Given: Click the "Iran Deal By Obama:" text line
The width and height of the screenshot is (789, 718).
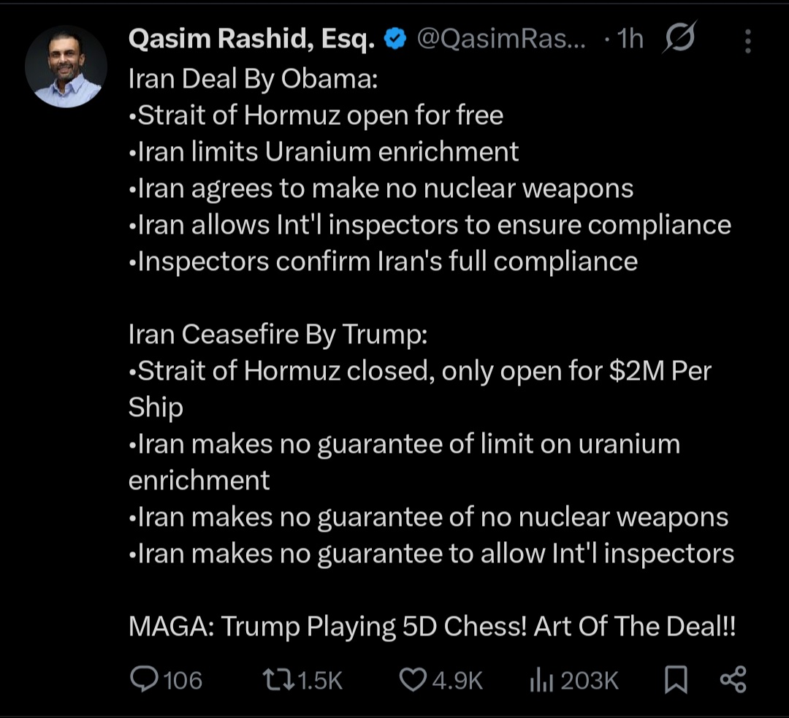Looking at the screenshot, I should (x=253, y=79).
